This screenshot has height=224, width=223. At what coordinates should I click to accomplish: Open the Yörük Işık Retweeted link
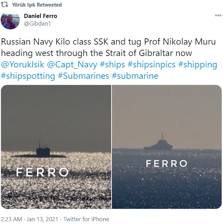37,5
